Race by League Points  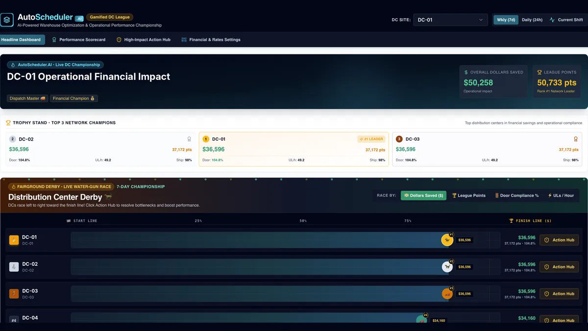(468, 195)
